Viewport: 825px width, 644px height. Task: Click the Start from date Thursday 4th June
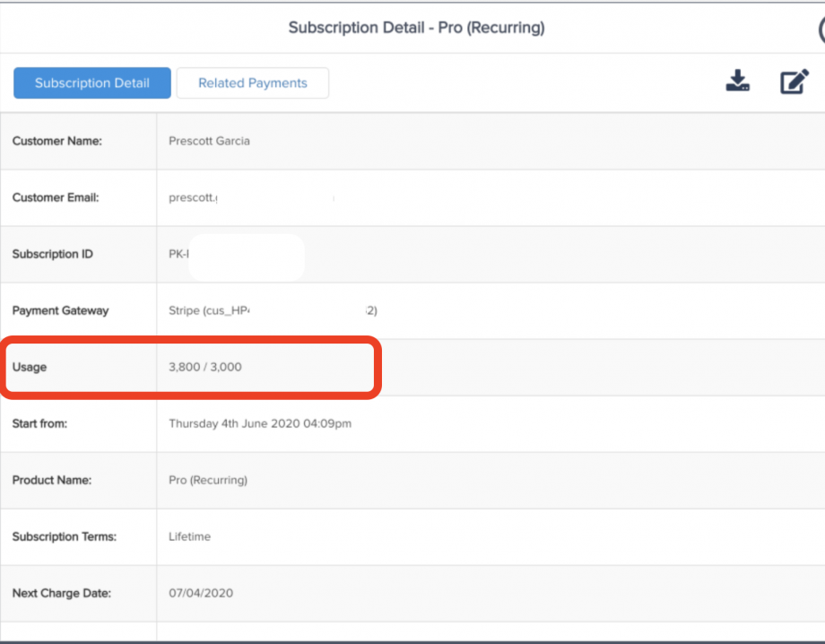coord(260,423)
